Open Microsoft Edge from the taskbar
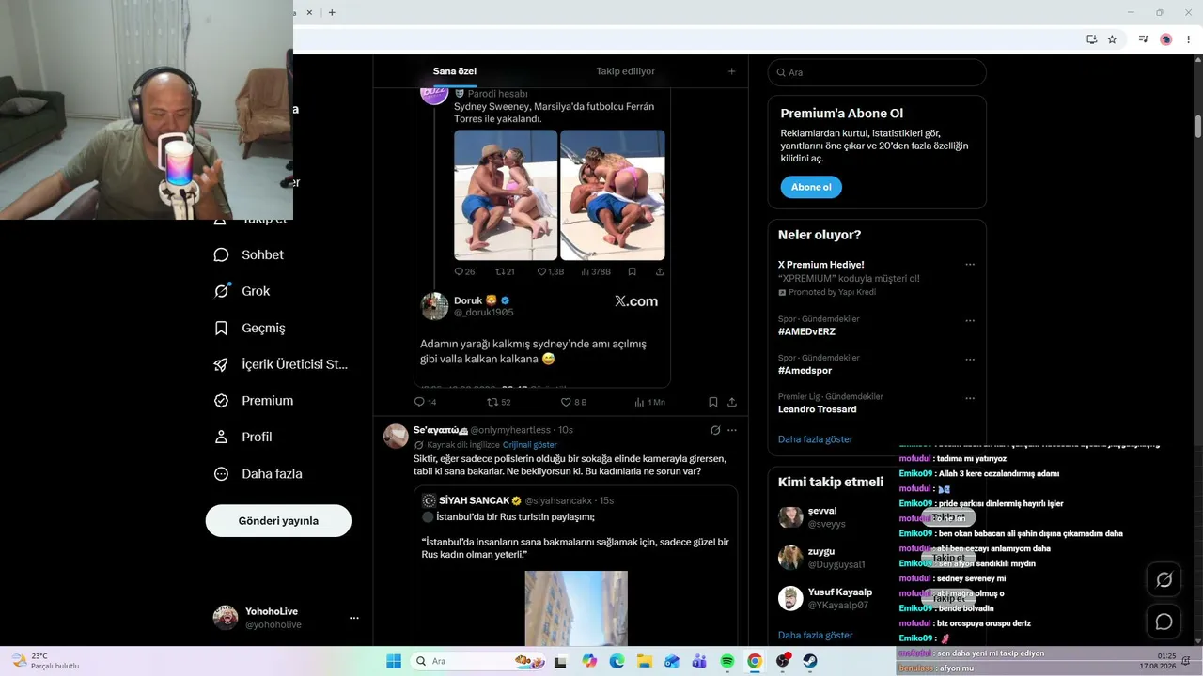 [x=617, y=661]
